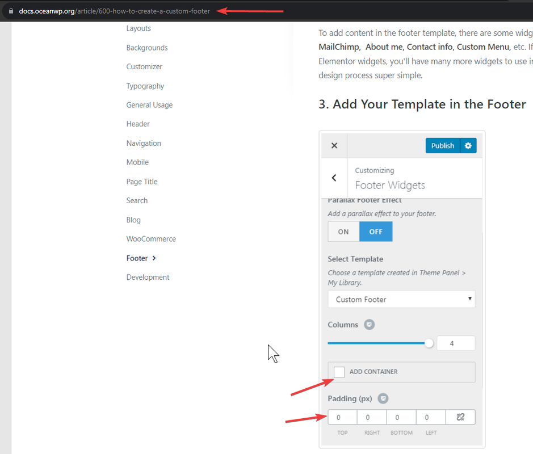Go back with the Customizer chevron
This screenshot has height=454, width=533.
tap(334, 178)
